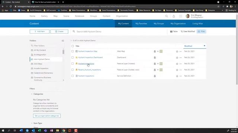Viewport: 238px width, 133px height.
Task: Check the Hydrant Inspections feature layer checkbox
Action: point(73,64)
